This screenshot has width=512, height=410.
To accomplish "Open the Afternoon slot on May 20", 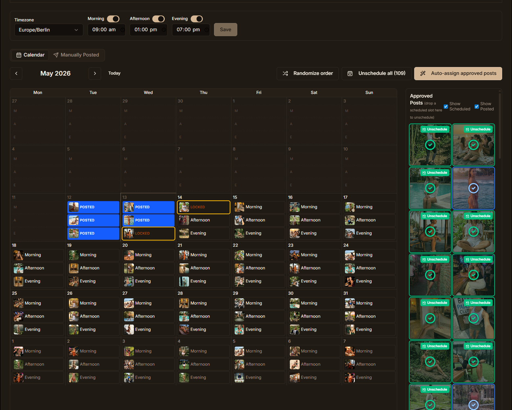I will click(x=148, y=268).
